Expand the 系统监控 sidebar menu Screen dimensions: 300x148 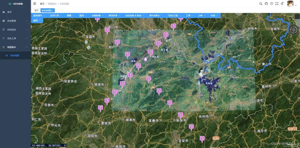click(15, 30)
